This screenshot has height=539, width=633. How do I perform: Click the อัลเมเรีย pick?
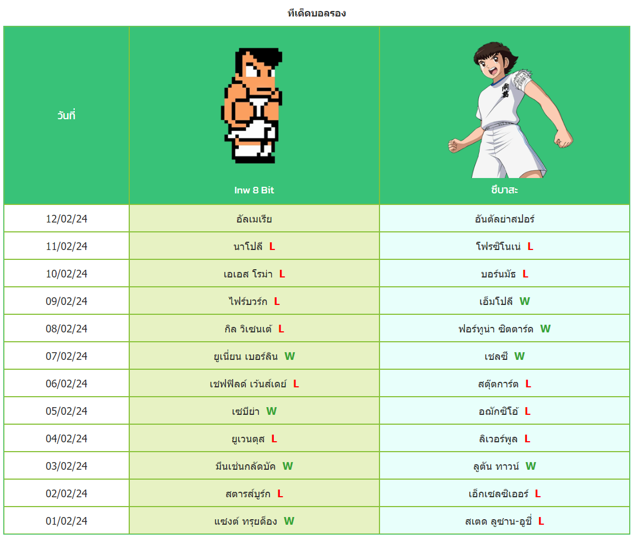(254, 219)
